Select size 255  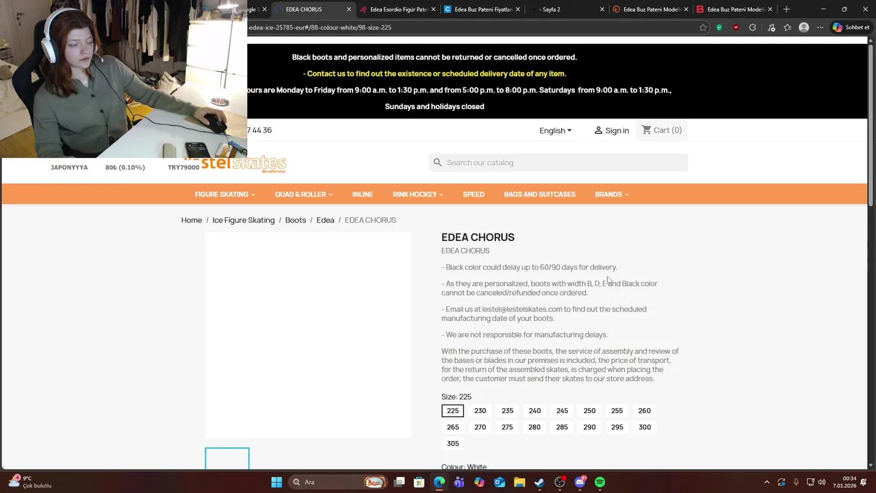pos(617,411)
